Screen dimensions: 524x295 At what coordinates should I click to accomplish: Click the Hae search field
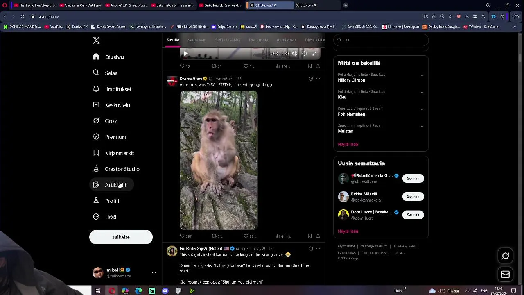pos(381,40)
